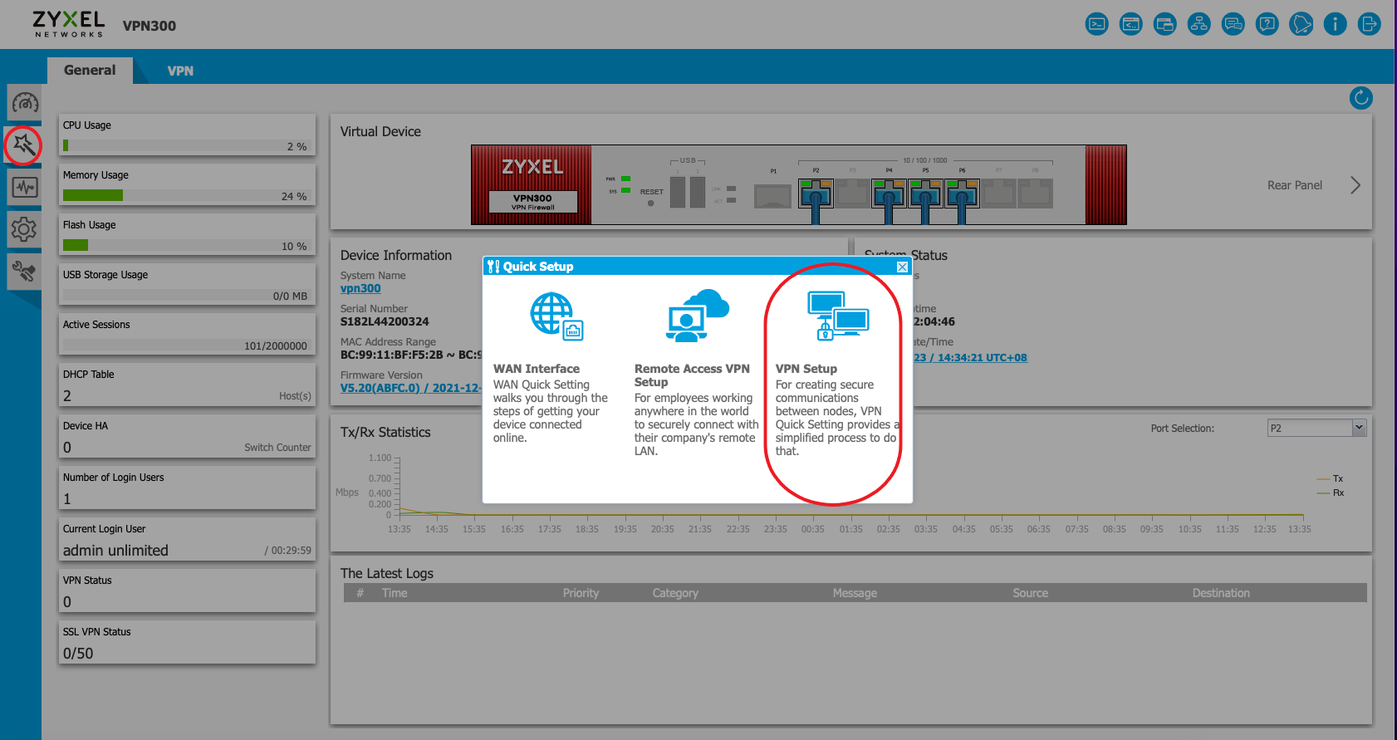Screen dimensions: 1397x740
Task: Click the CPU Usage progress bar
Action: pyautogui.click(x=187, y=145)
